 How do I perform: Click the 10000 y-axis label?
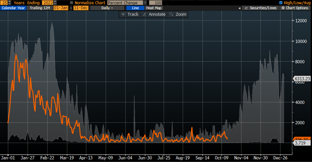click(301, 41)
